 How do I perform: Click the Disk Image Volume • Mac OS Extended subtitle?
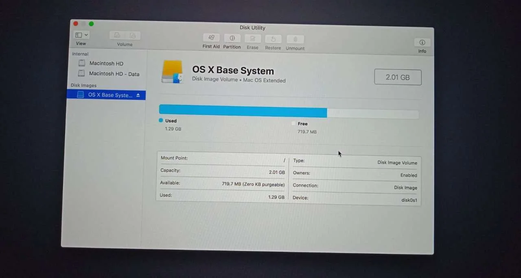[x=239, y=80]
